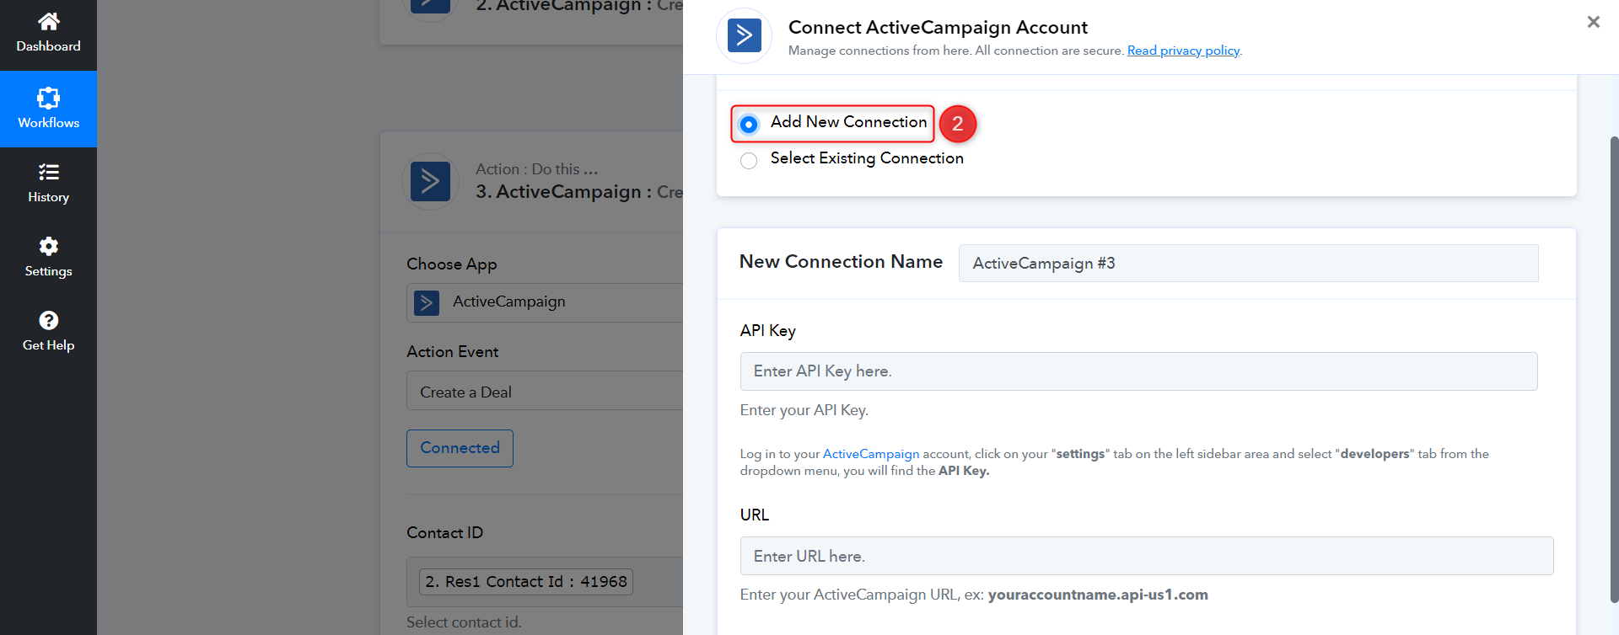This screenshot has width=1619, height=635.
Task: Click the Get Help question mark icon
Action: coord(49,320)
